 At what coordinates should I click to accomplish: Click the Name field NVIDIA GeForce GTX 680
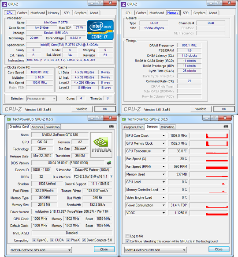click(60, 135)
